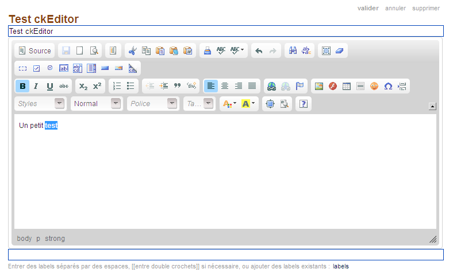The width and height of the screenshot is (453, 273).
Task: Align text right
Action: pyautogui.click(x=239, y=86)
